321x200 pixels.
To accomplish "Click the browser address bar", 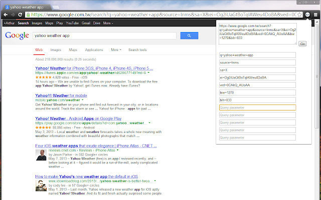I will tap(164, 14).
